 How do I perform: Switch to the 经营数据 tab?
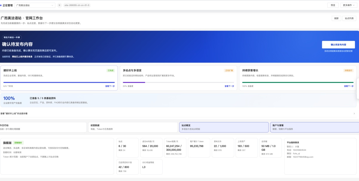coord(133,127)
